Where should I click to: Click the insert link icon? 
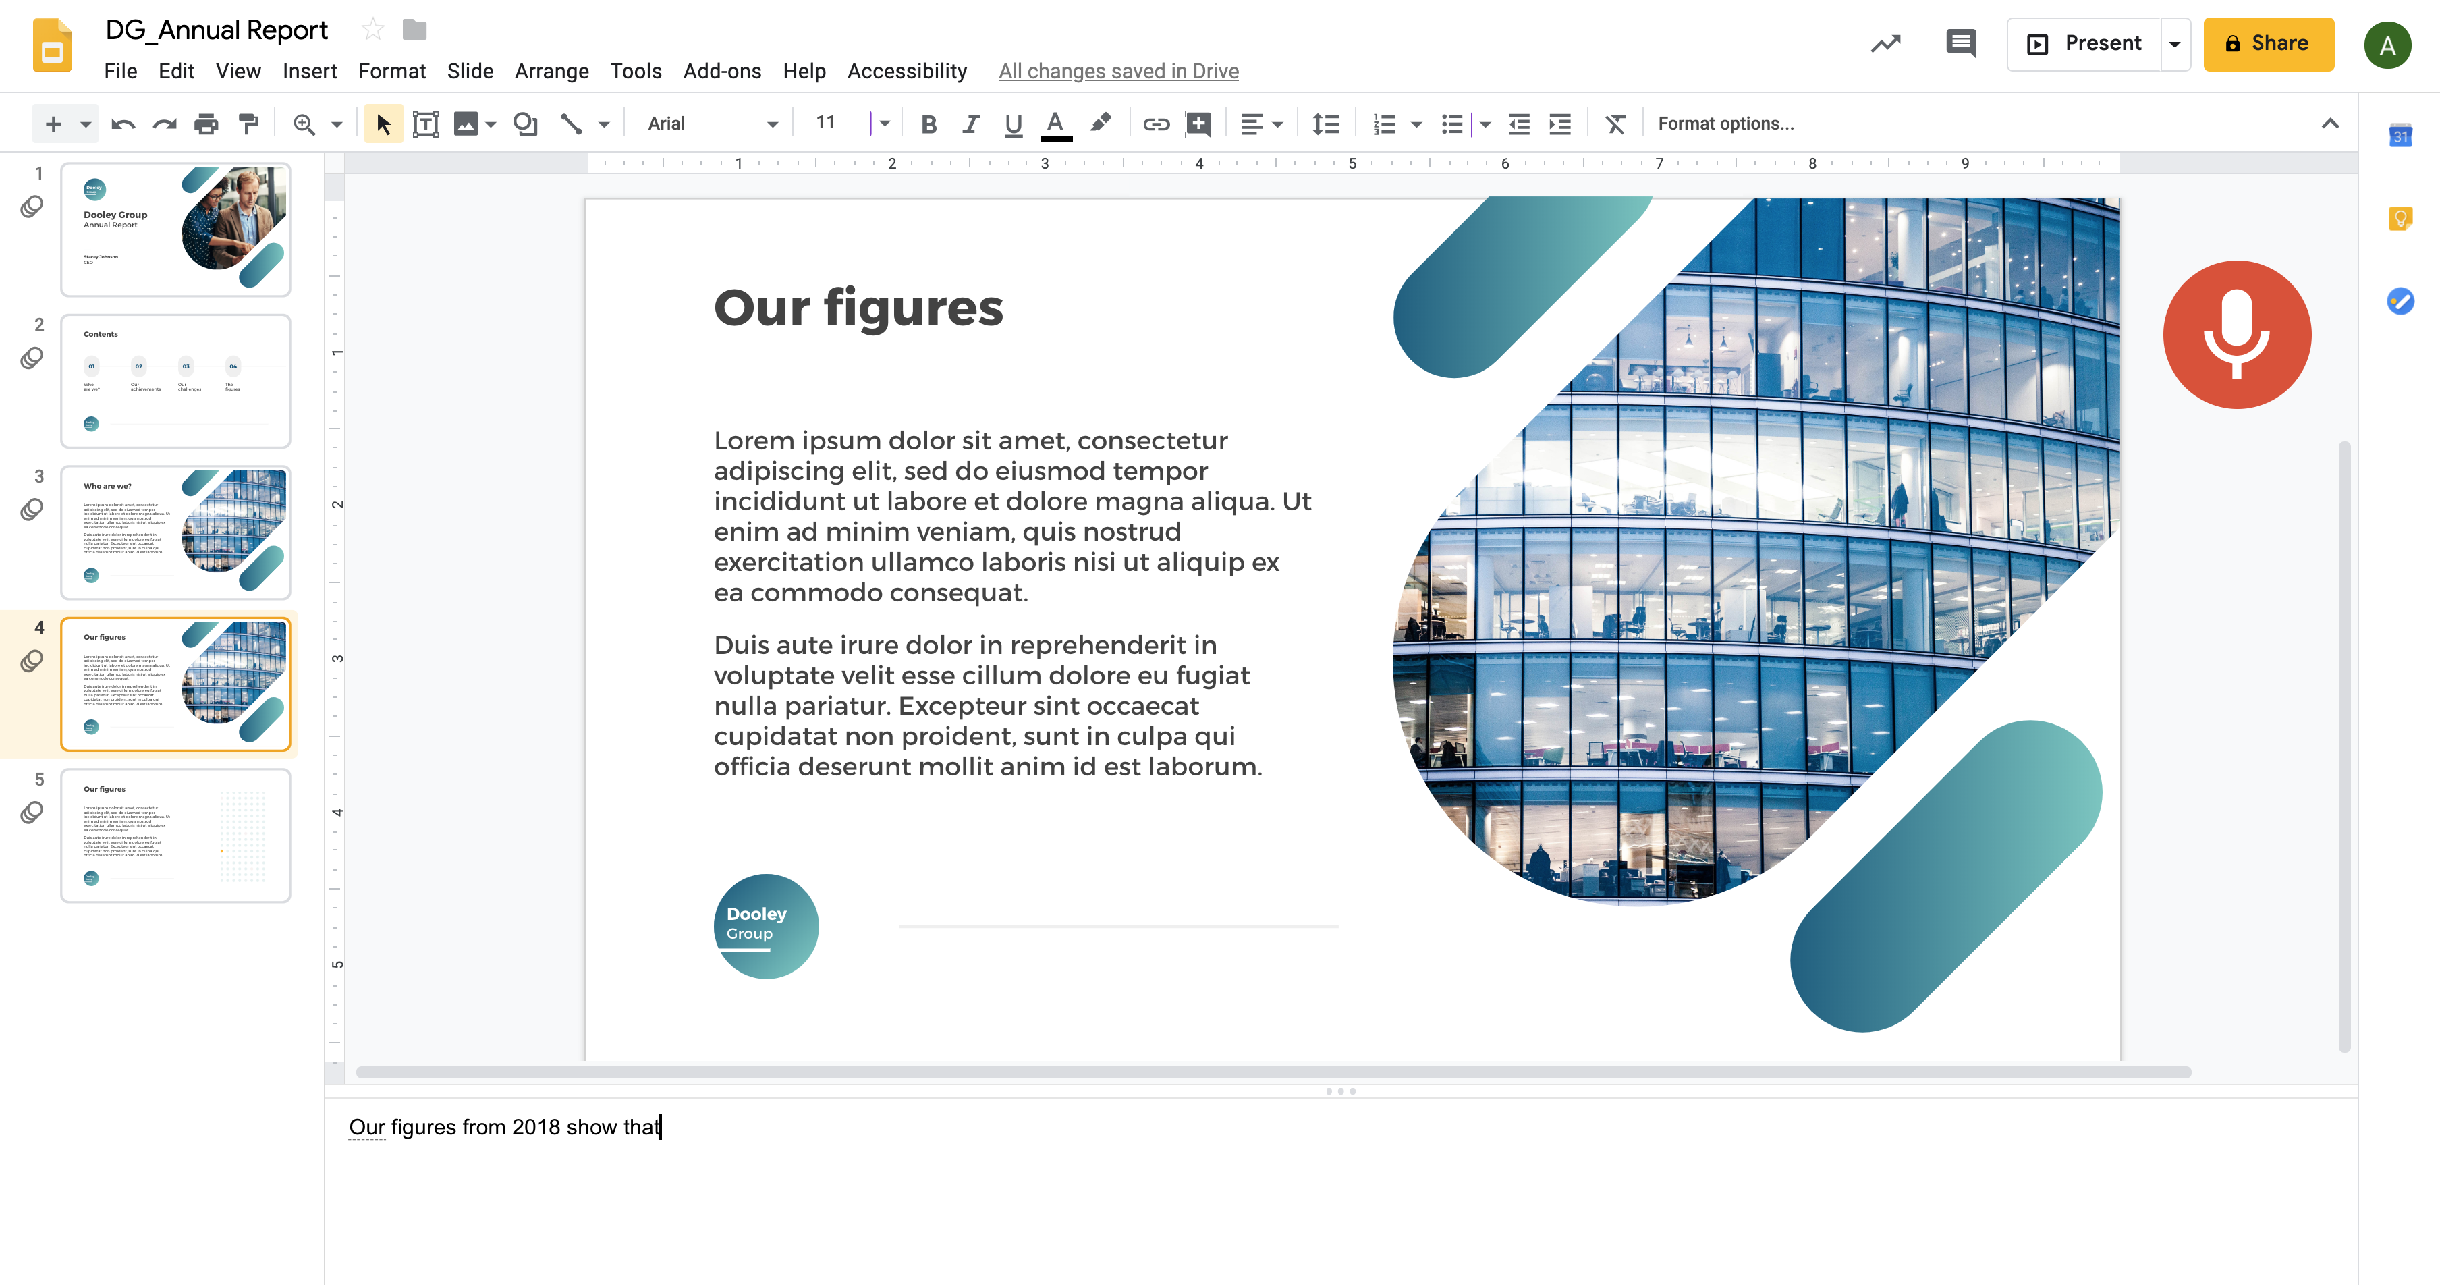pos(1156,124)
